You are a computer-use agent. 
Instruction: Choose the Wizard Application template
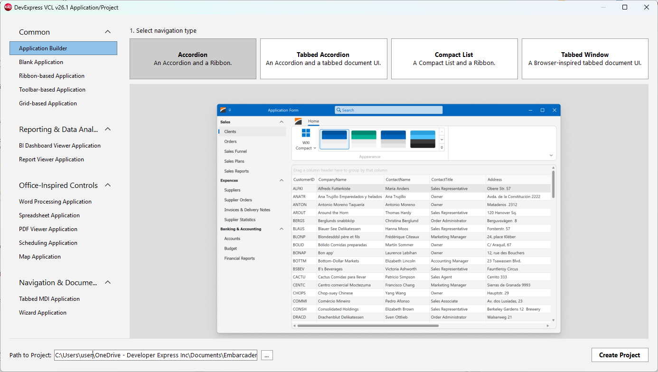click(43, 313)
